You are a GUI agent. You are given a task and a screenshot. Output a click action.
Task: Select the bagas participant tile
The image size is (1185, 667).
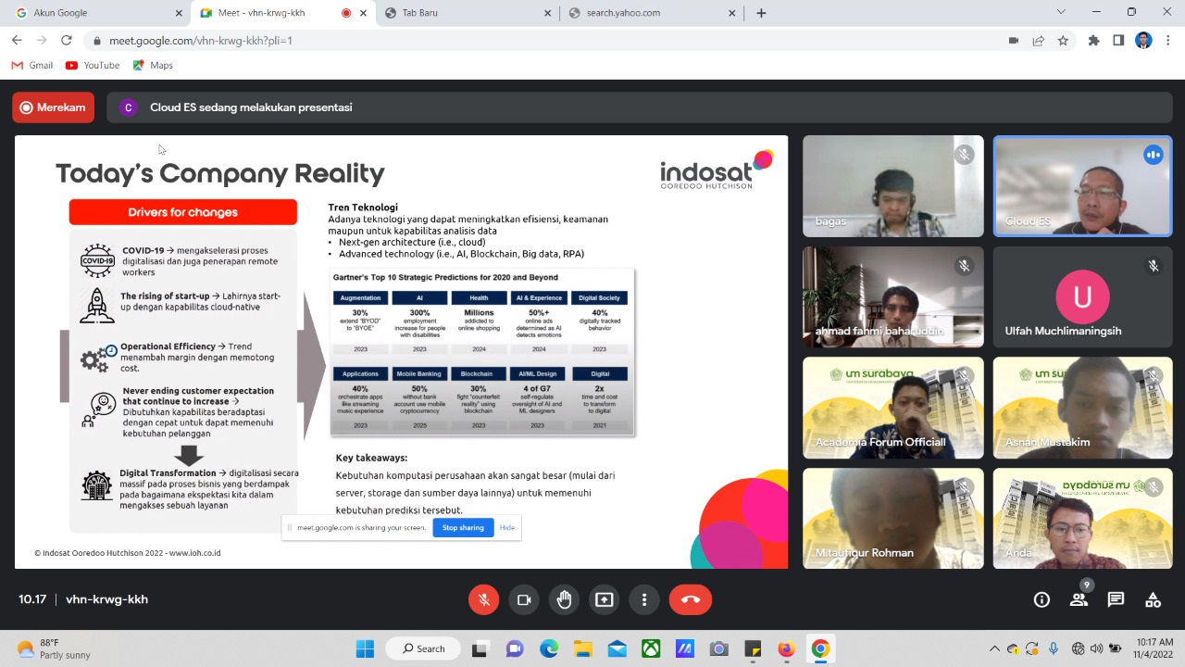click(893, 186)
